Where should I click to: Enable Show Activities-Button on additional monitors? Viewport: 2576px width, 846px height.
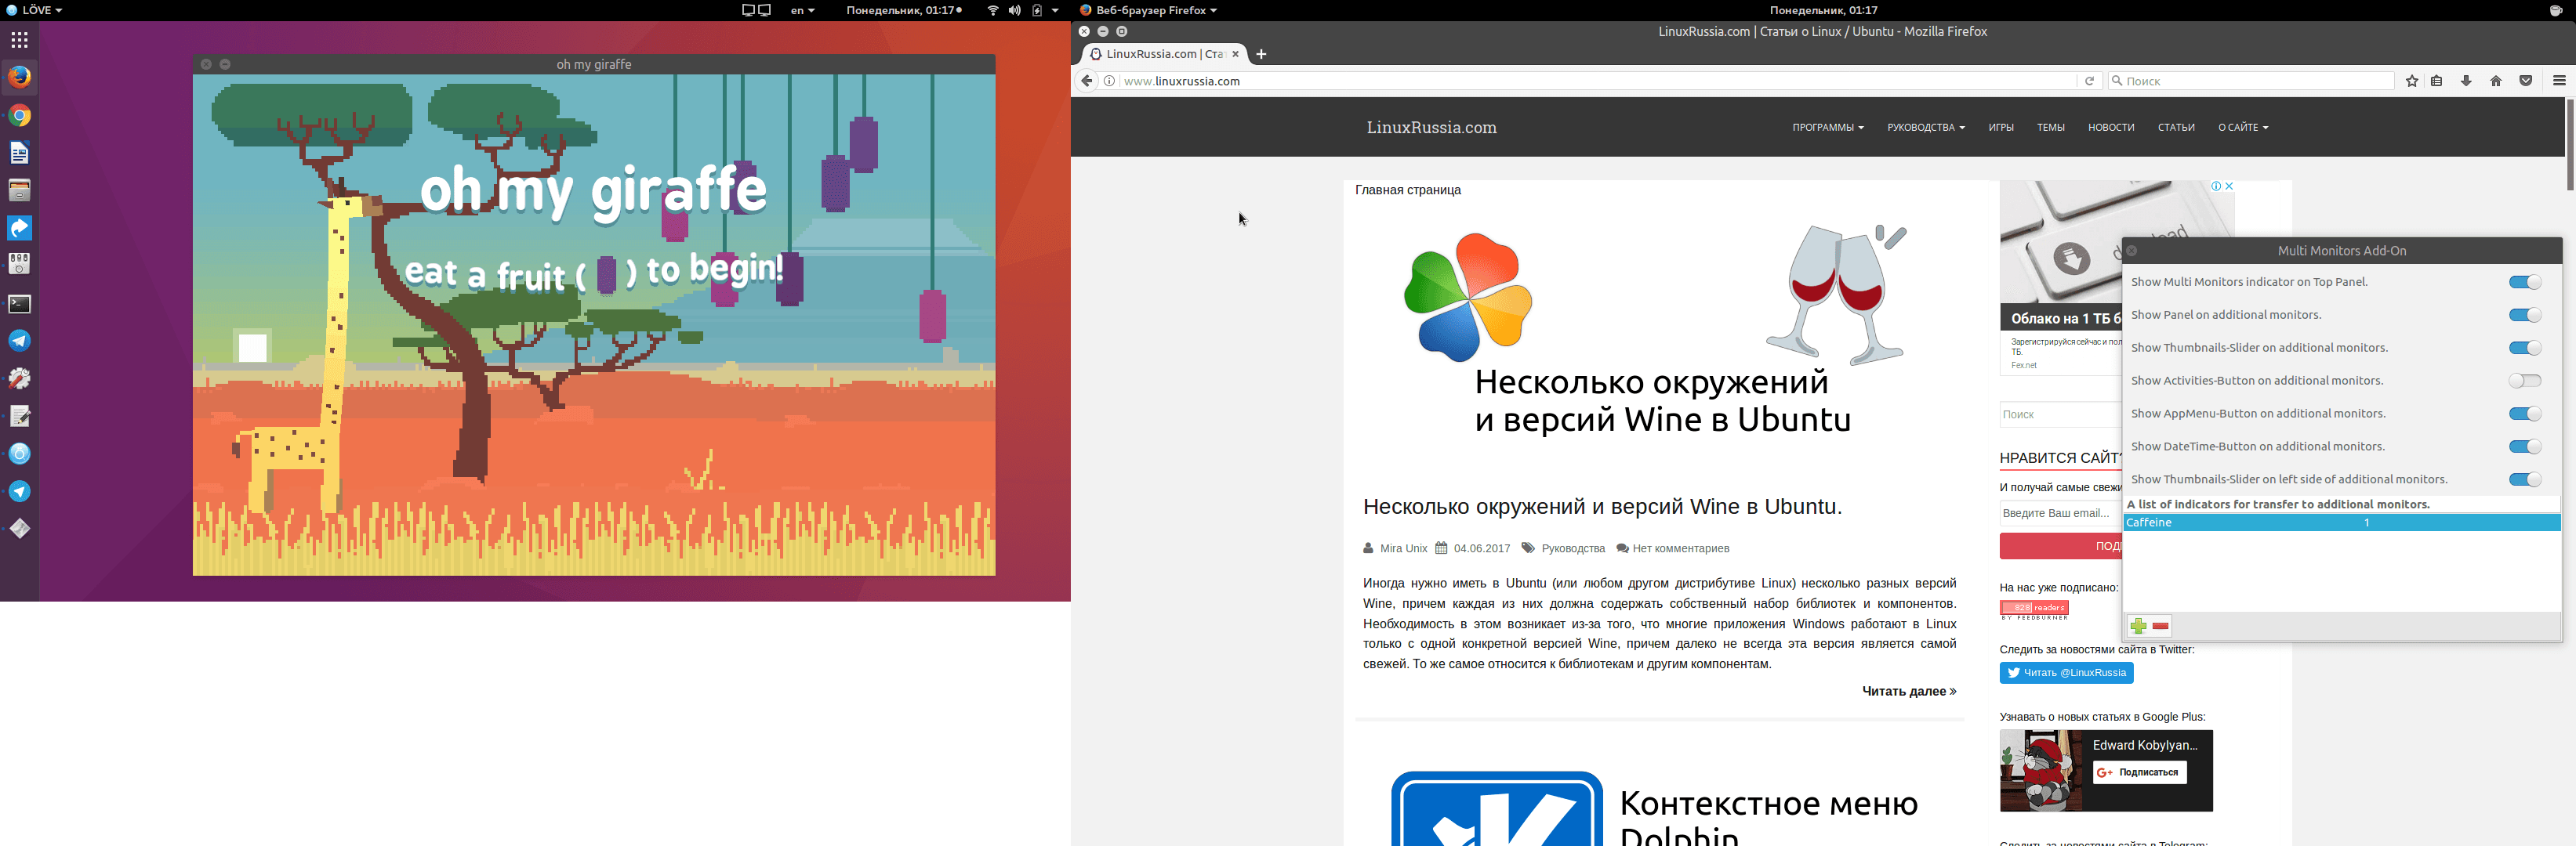(2524, 381)
